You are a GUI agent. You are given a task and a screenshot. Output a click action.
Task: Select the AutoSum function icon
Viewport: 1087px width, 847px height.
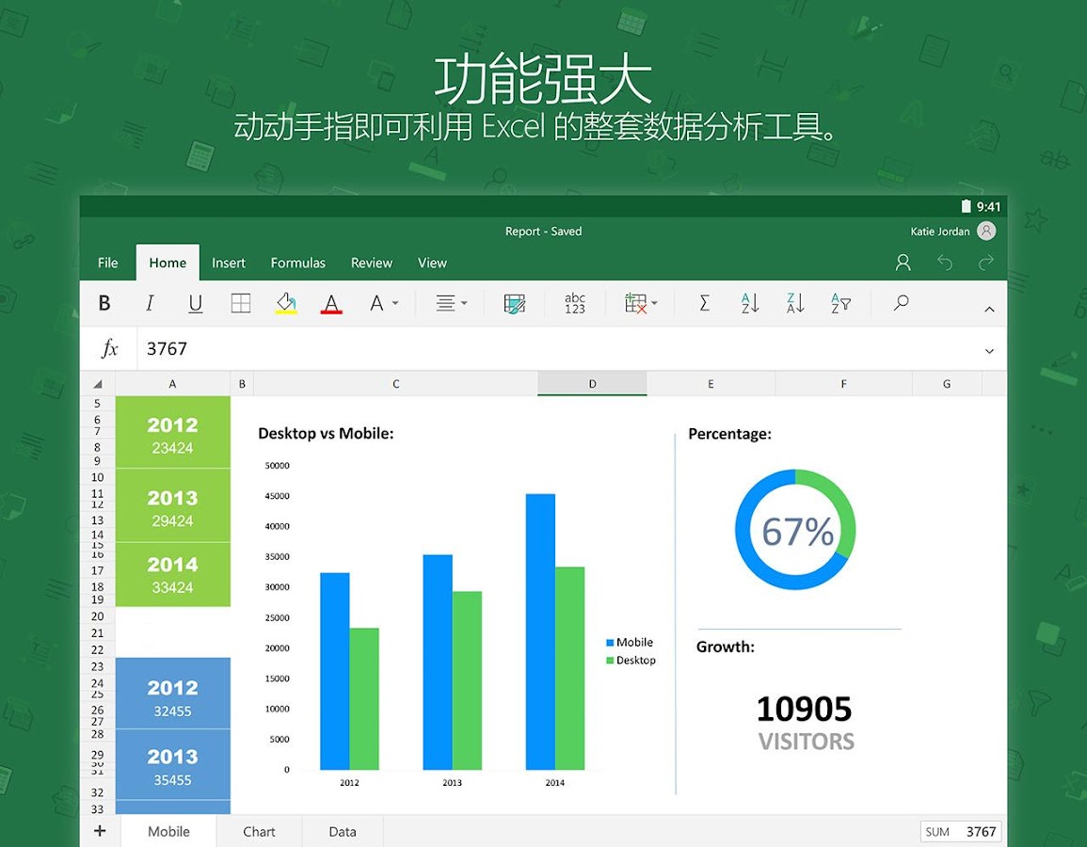(x=704, y=302)
